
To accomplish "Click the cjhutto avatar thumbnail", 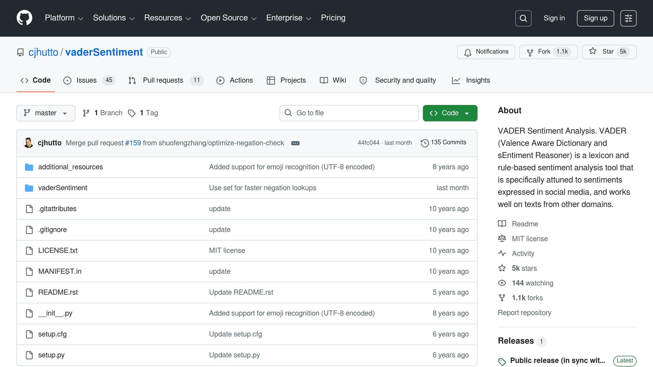I will (28, 143).
